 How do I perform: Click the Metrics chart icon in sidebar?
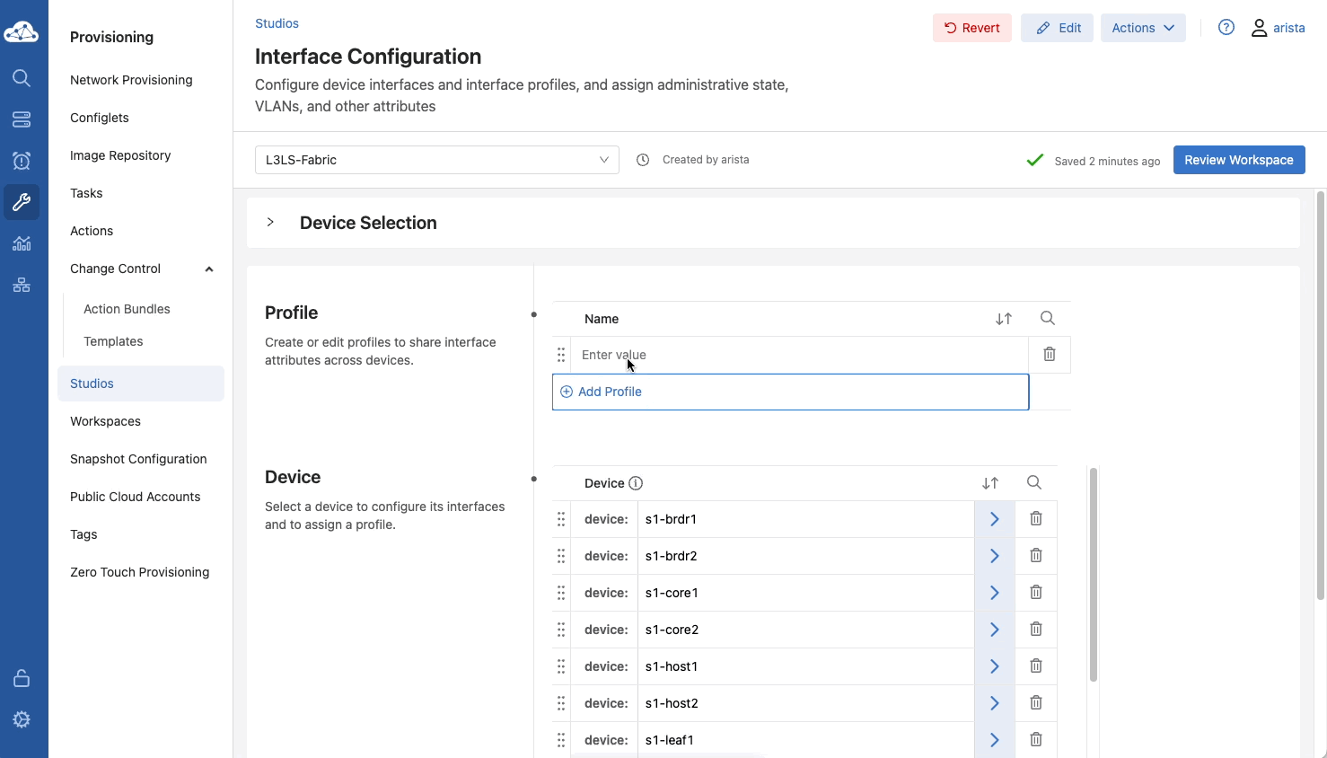[22, 243]
